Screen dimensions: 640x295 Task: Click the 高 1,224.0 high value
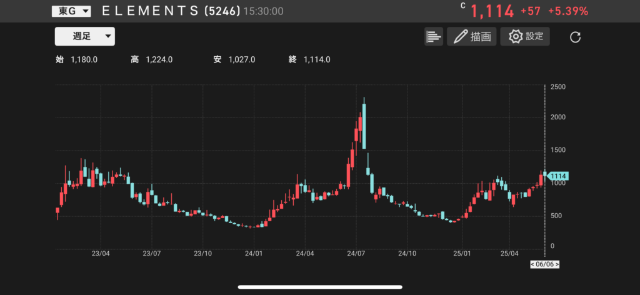tap(151, 59)
